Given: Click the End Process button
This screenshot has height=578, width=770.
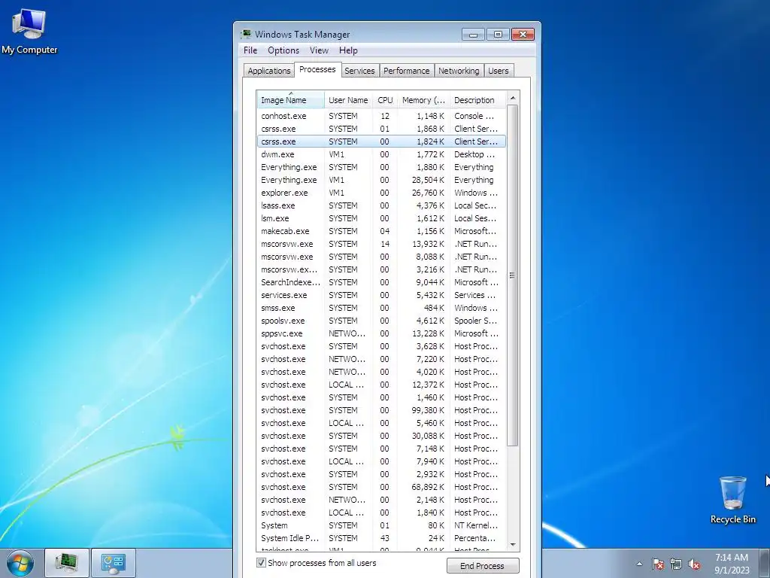Looking at the screenshot, I should pos(482,566).
